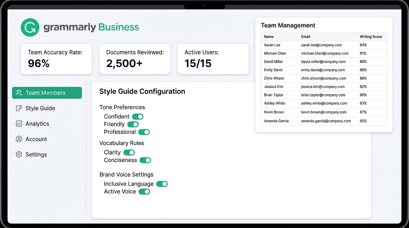Open the Style Guide sidebar section
This screenshot has height=228, width=409.
(x=40, y=108)
